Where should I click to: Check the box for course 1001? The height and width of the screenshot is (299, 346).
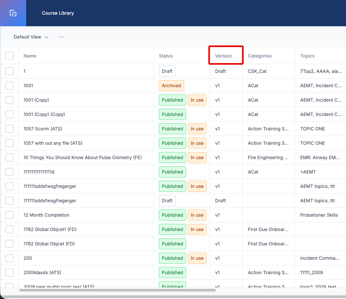coord(9,86)
